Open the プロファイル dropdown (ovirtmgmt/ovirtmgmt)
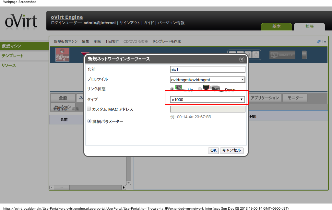 [207, 80]
